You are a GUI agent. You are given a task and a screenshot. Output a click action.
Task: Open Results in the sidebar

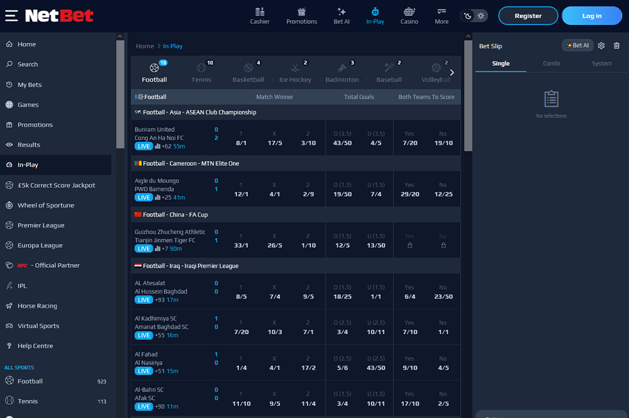click(x=56, y=145)
